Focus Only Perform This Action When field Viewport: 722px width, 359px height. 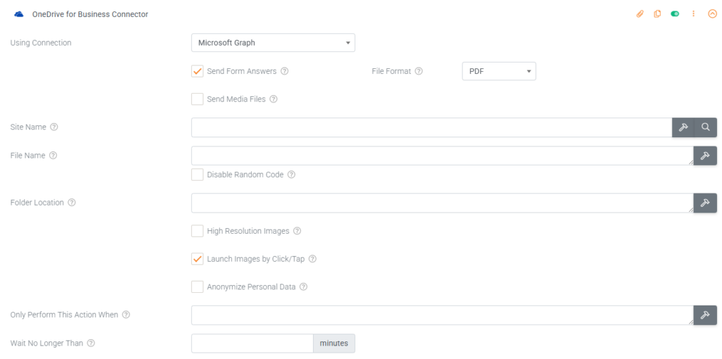click(x=443, y=315)
